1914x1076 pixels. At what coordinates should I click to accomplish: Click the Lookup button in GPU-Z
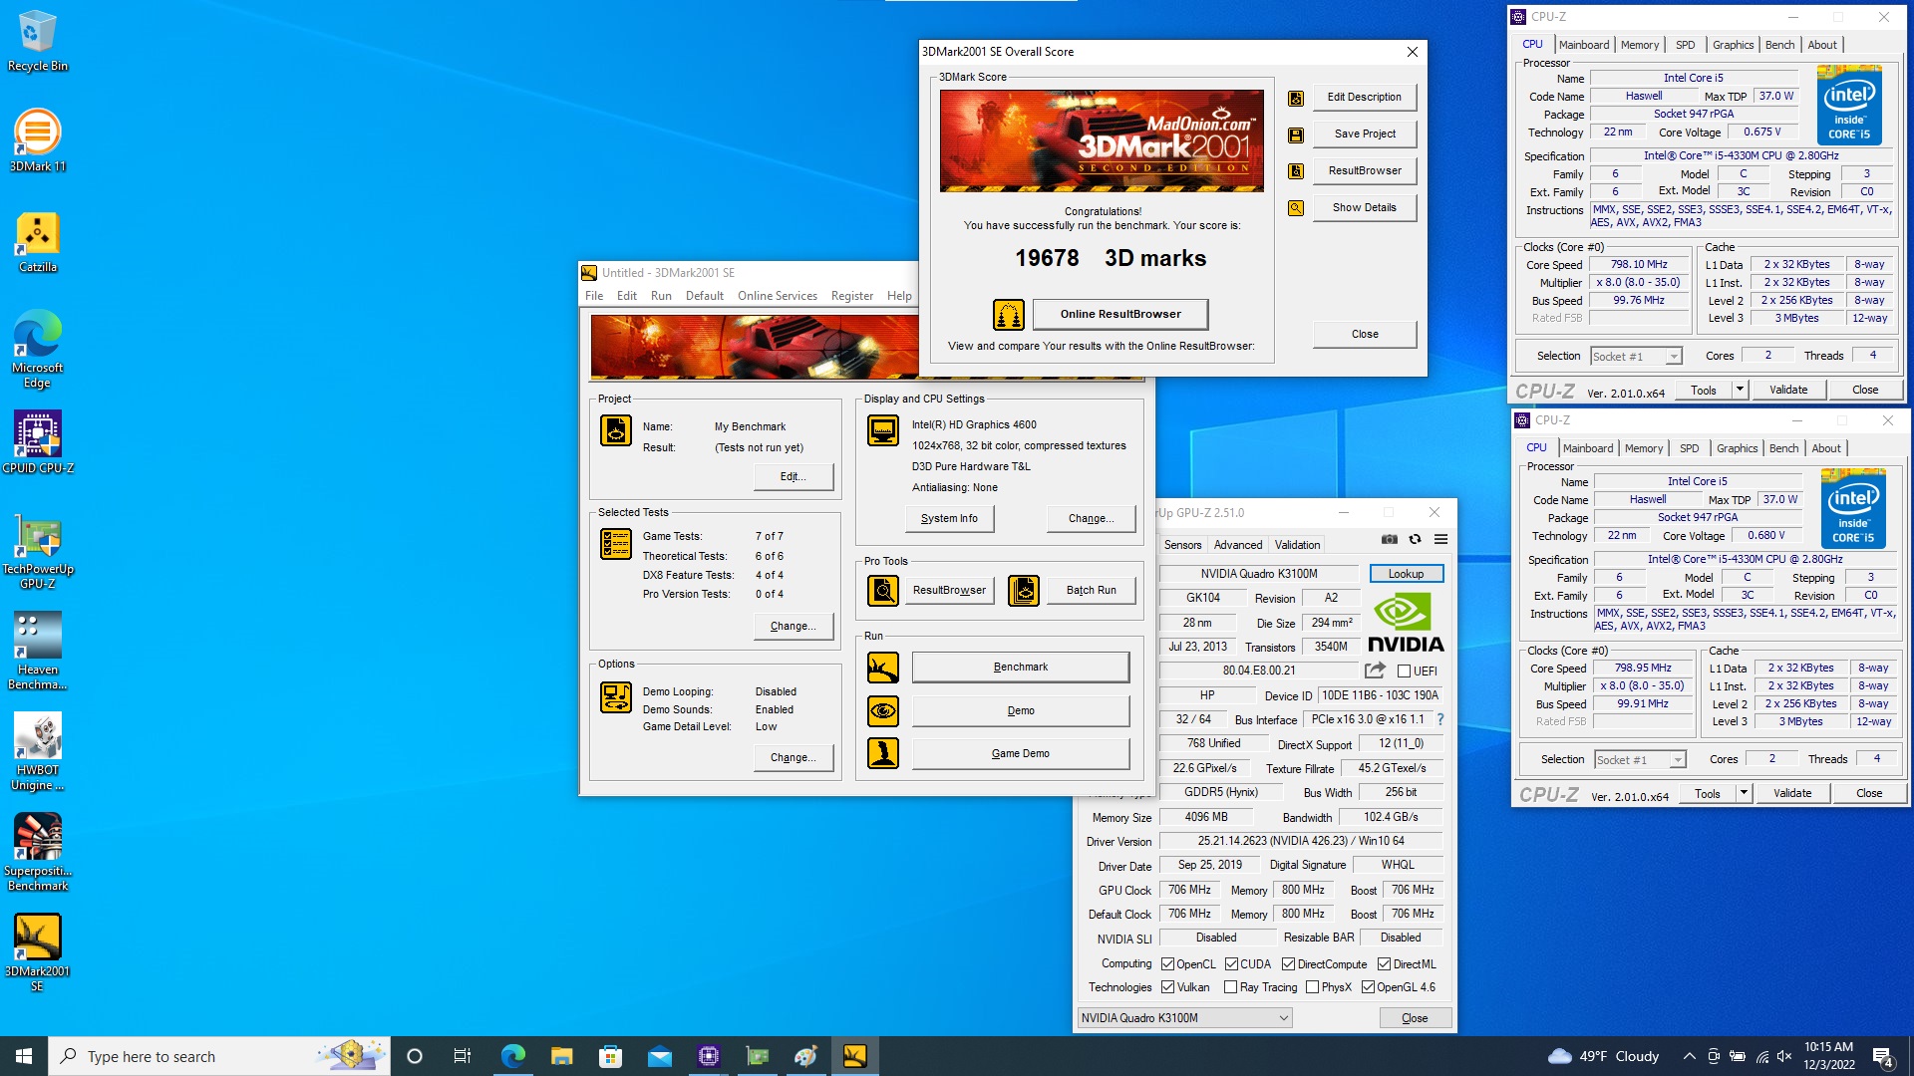pyautogui.click(x=1407, y=574)
